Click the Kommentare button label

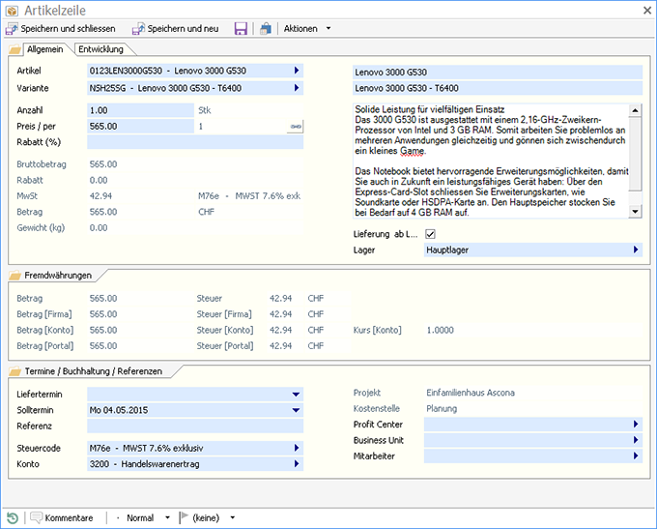(69, 518)
